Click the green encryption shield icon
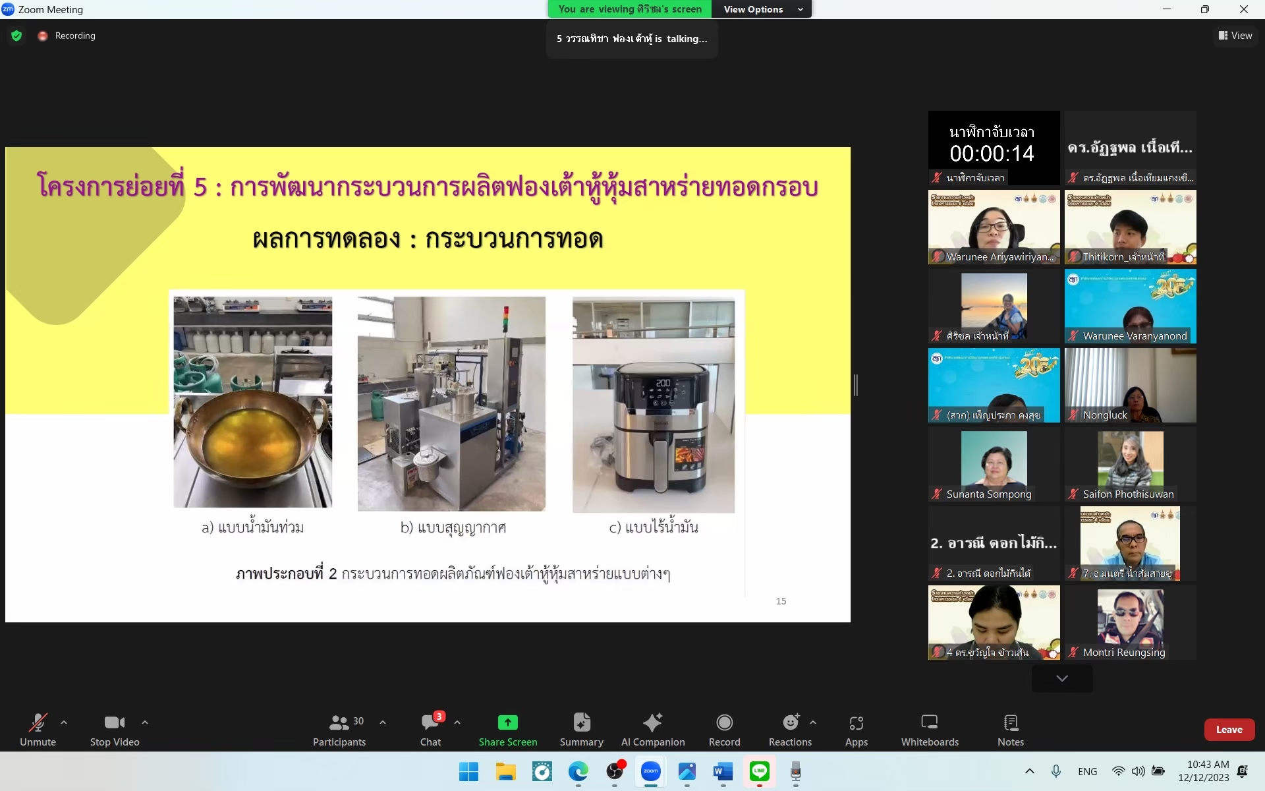1265x791 pixels. 16,36
